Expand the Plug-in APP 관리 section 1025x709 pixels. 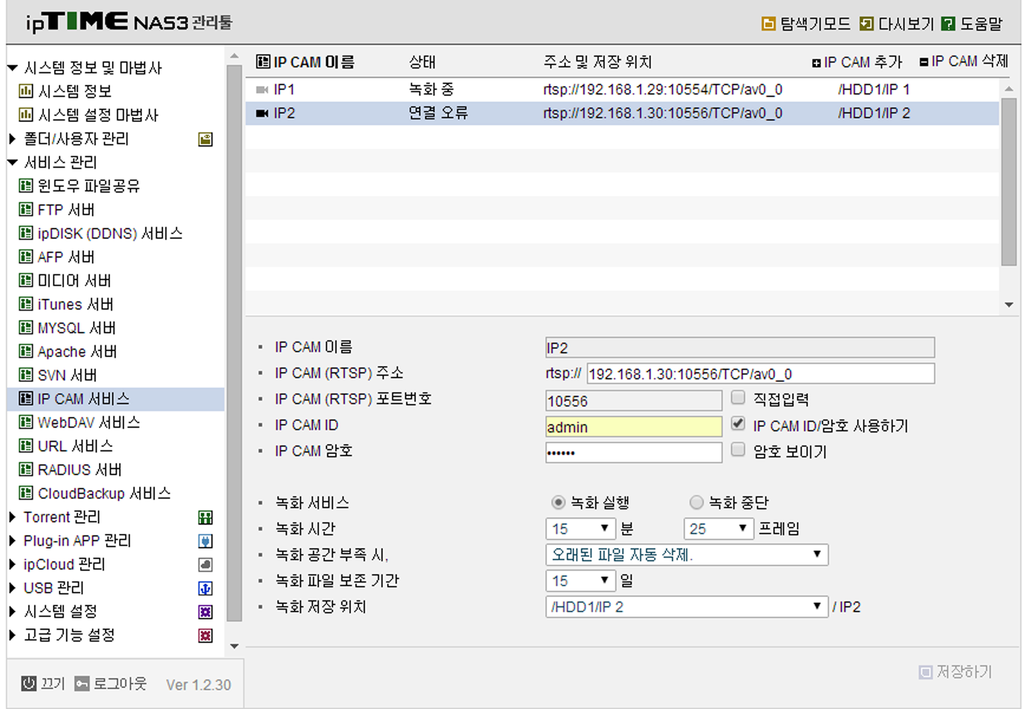(x=12, y=541)
